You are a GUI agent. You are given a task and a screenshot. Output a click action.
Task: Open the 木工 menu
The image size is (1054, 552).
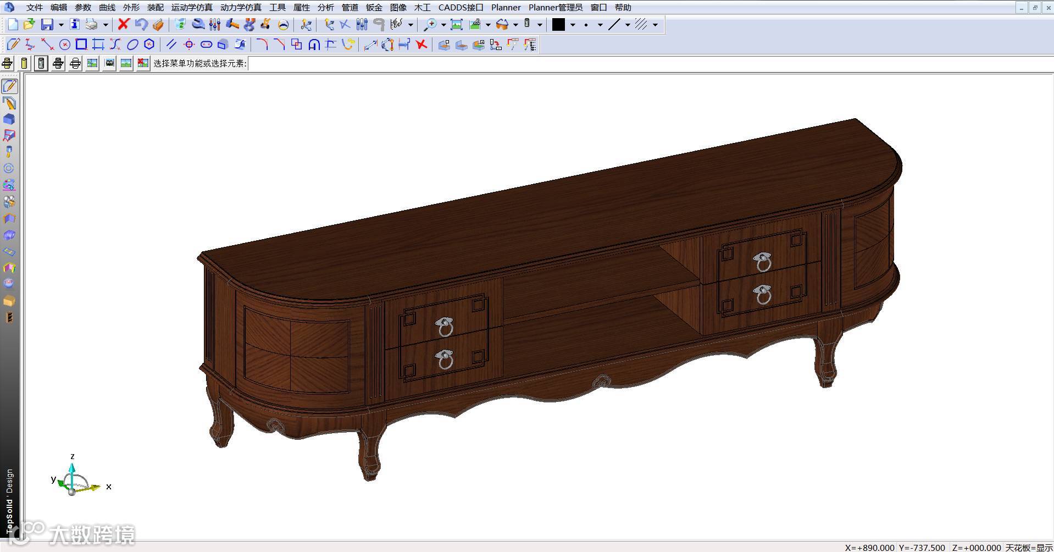tap(422, 7)
